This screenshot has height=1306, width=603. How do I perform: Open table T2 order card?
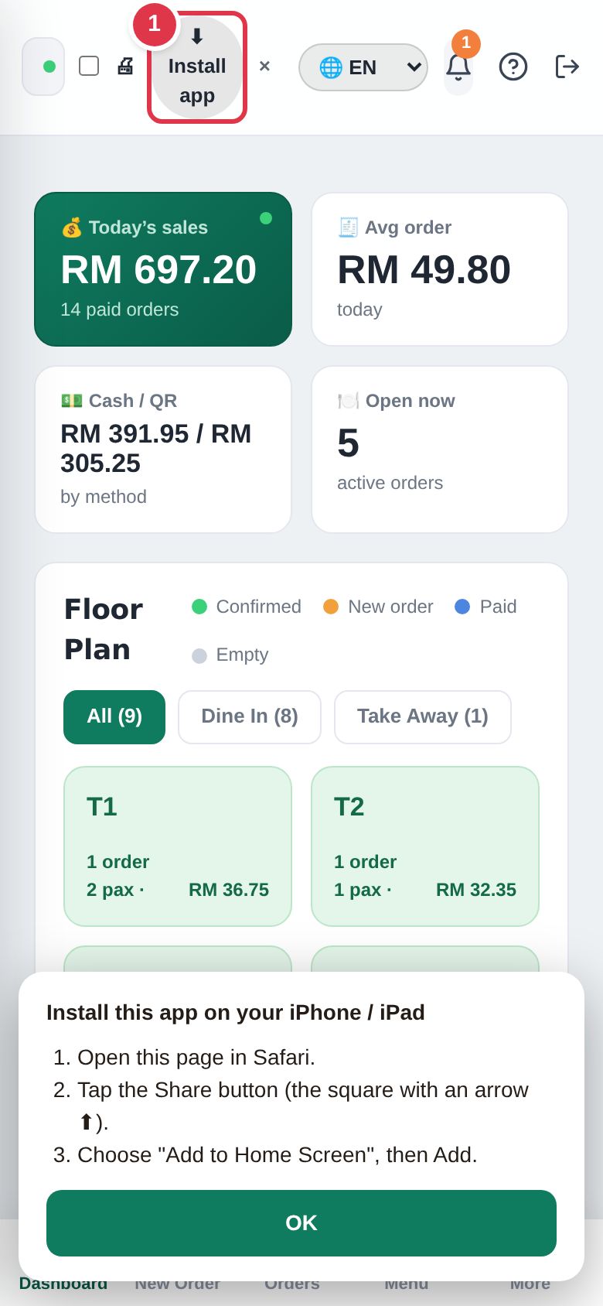[x=425, y=846]
